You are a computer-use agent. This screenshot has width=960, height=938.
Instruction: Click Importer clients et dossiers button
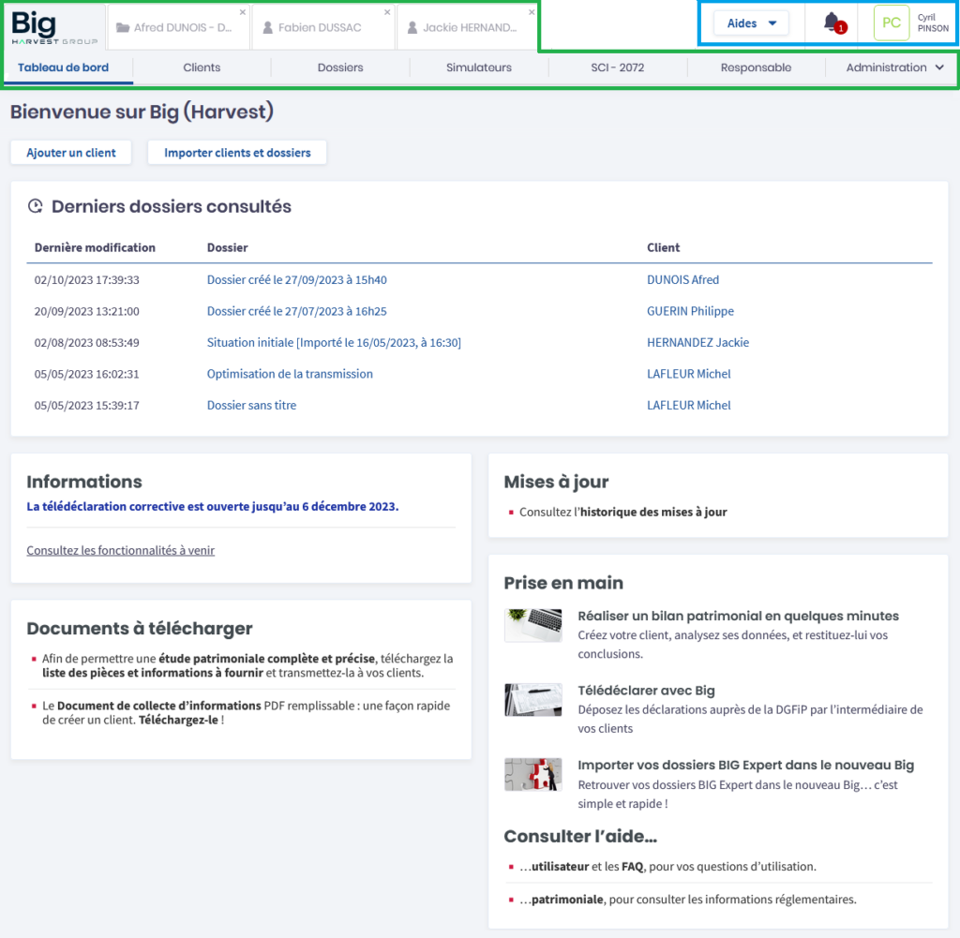click(x=237, y=153)
